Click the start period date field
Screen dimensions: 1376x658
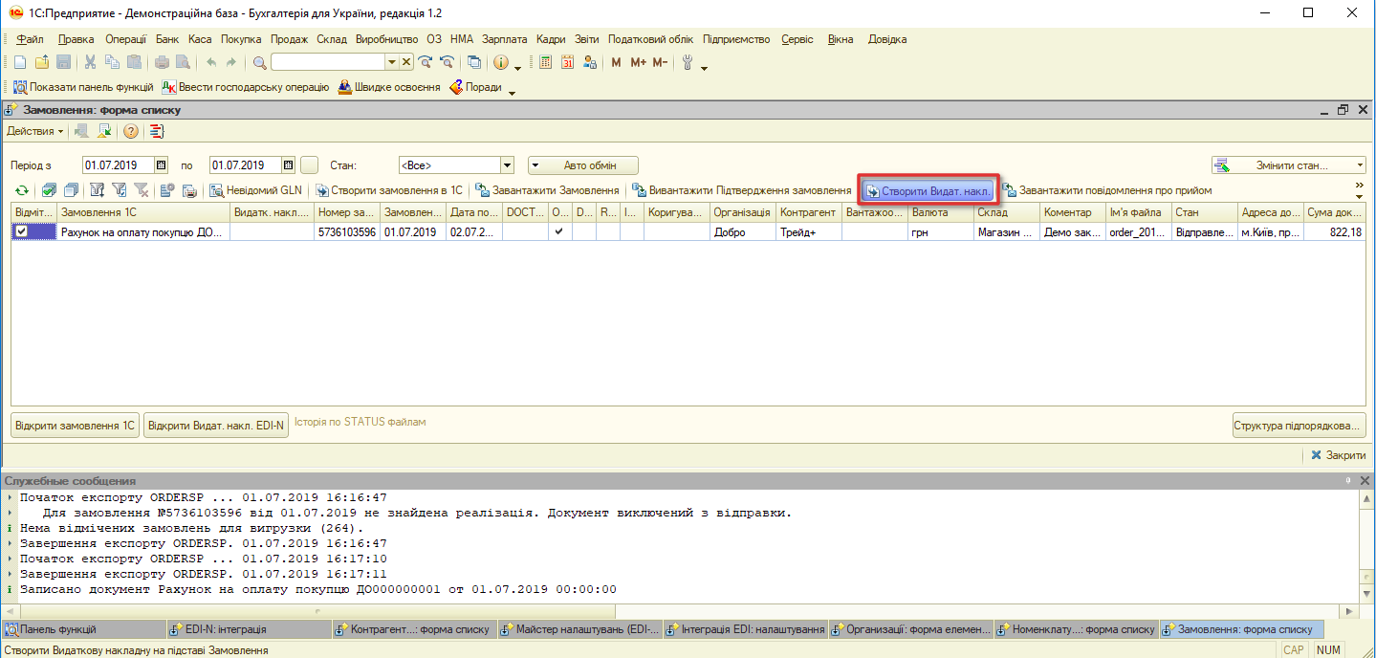pyautogui.click(x=118, y=164)
